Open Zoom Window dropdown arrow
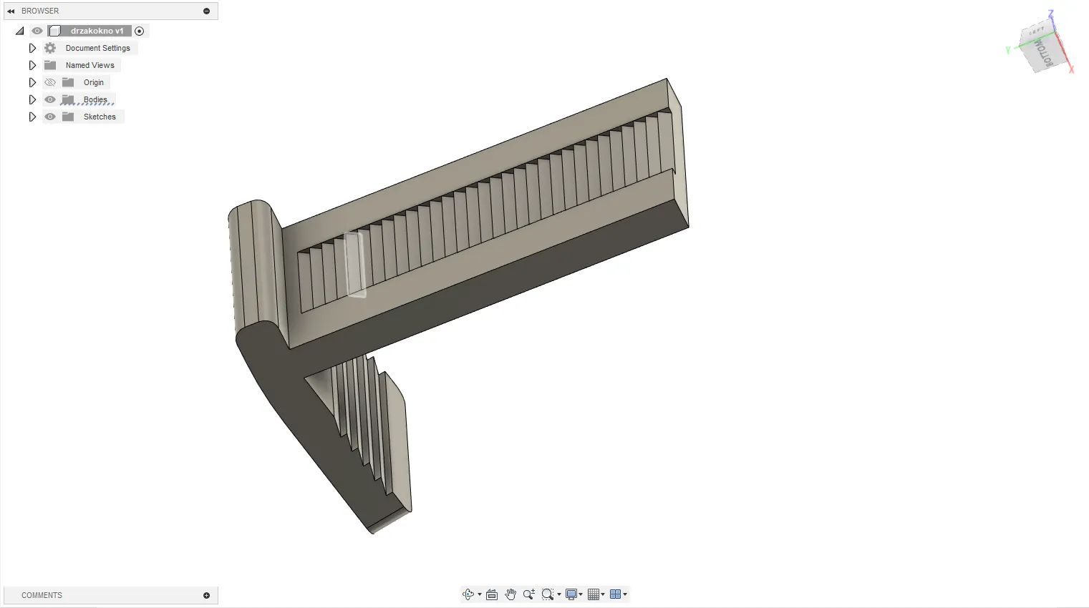The height and width of the screenshot is (608, 1089). [558, 594]
